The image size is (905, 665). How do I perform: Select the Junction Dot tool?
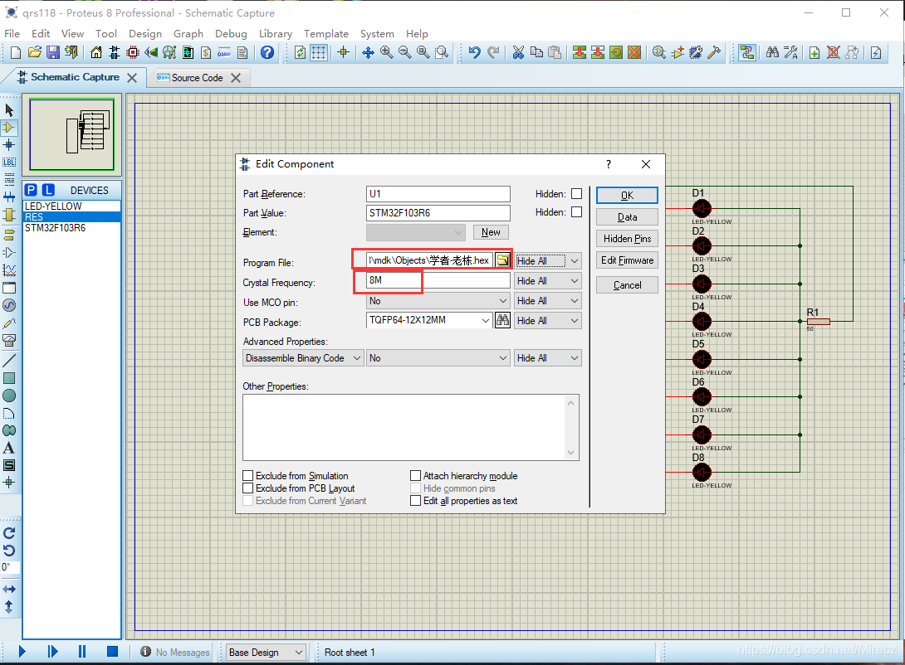(x=9, y=144)
